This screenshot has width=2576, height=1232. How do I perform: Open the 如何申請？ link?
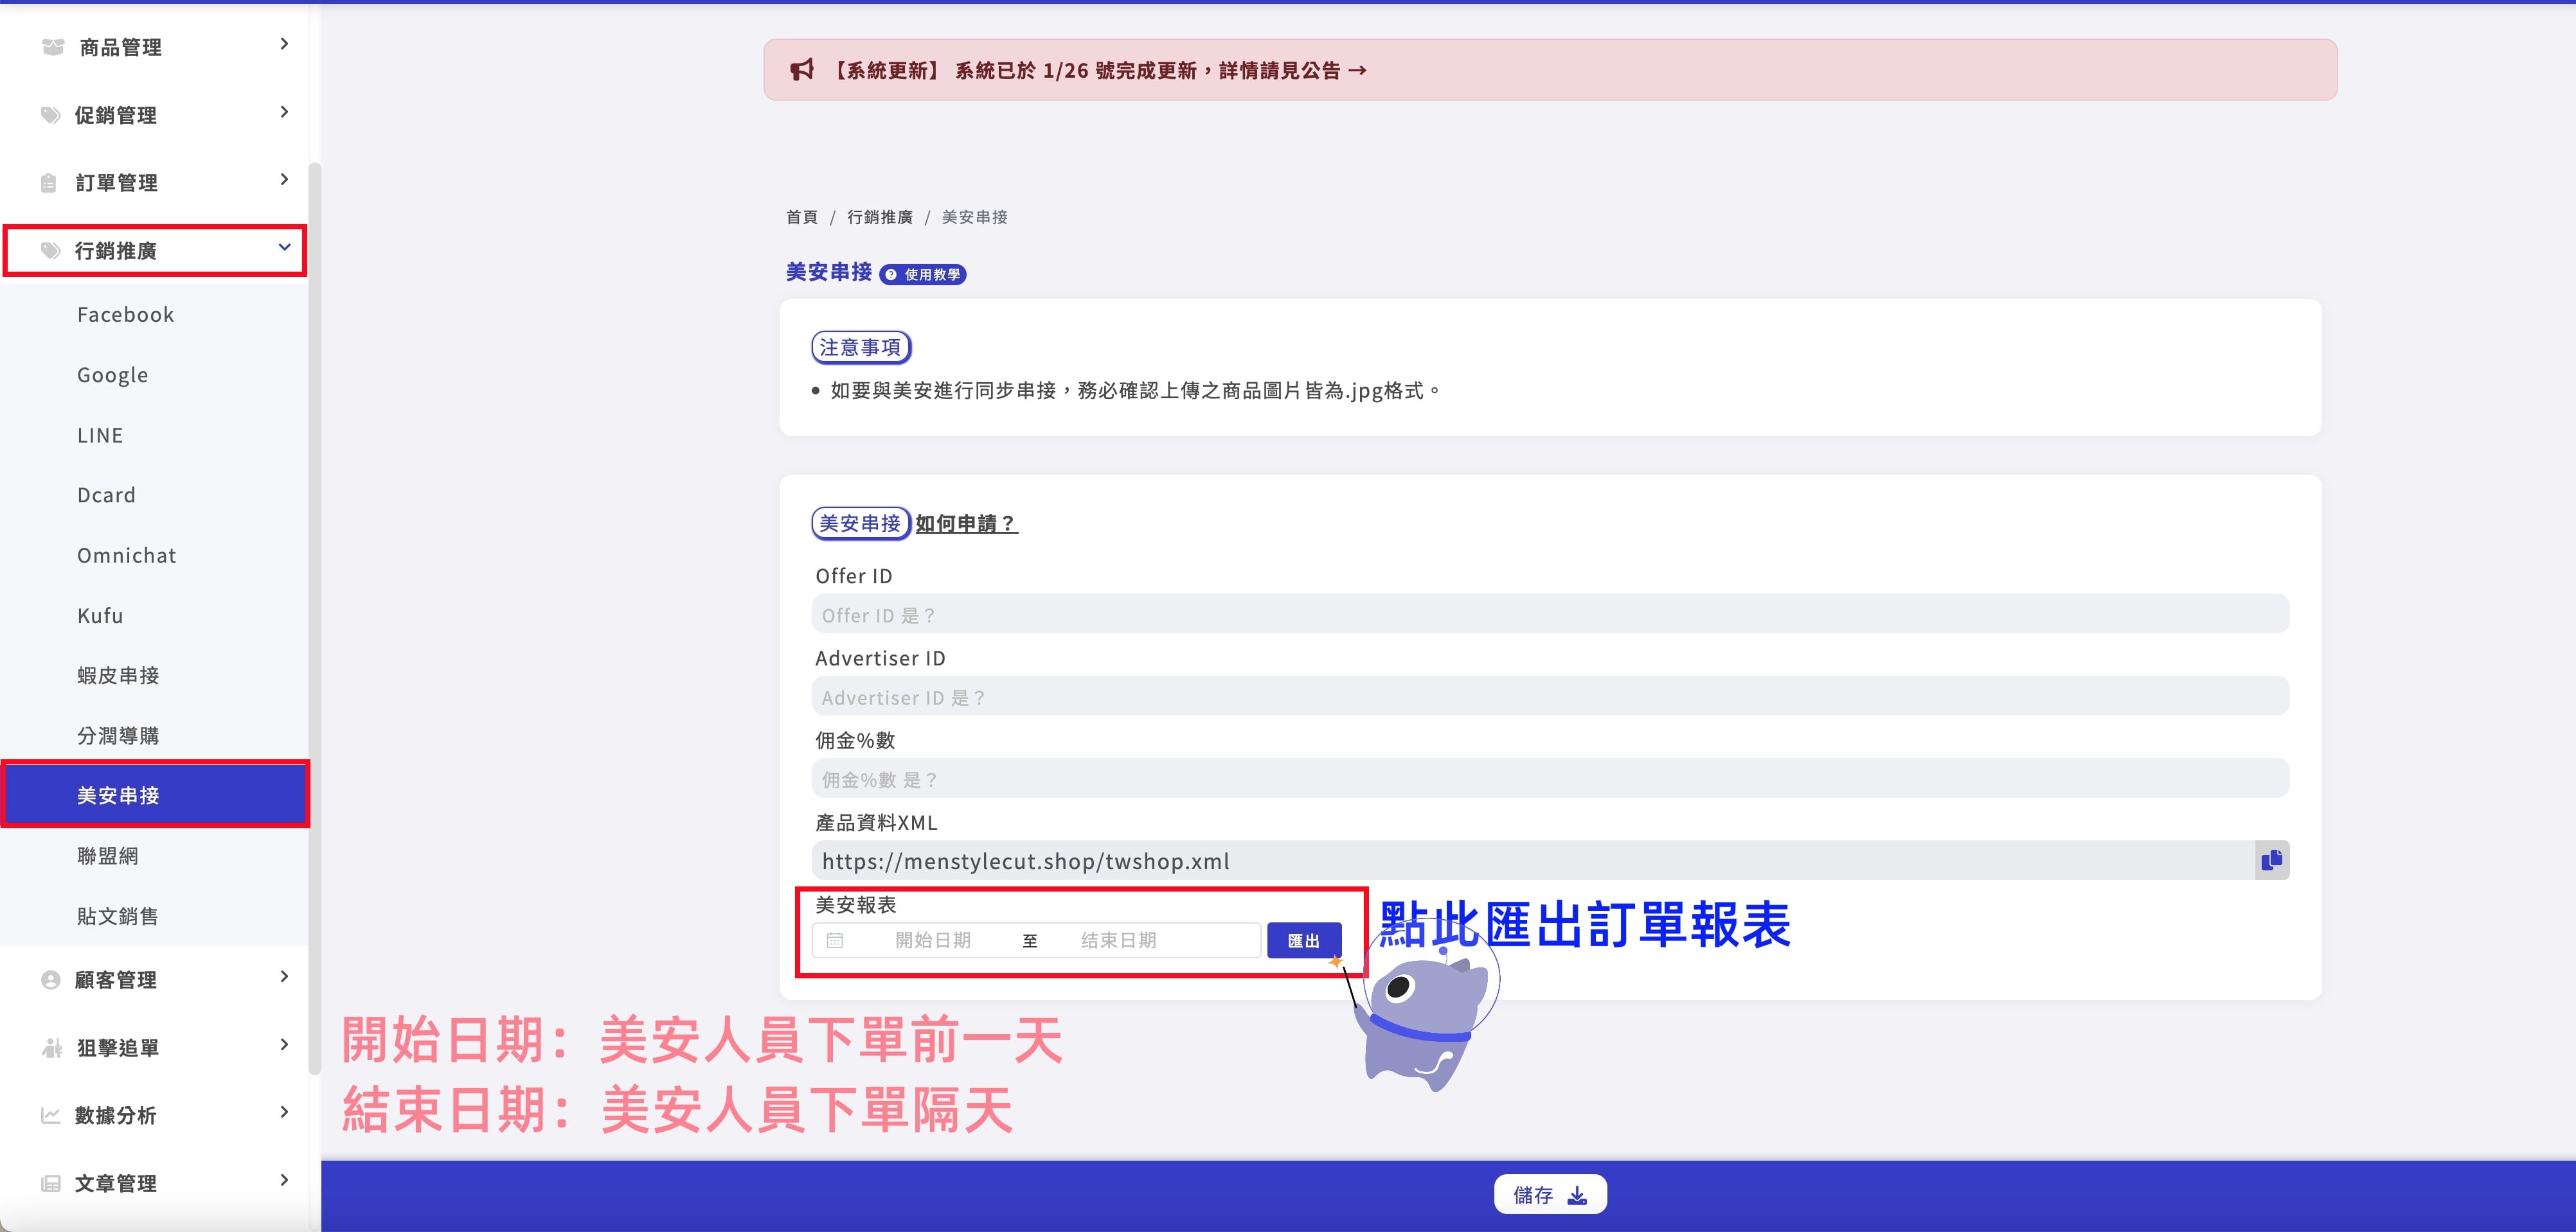[966, 524]
